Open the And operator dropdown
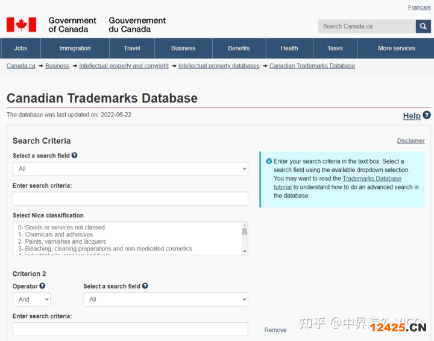434x341 pixels. pyautogui.click(x=31, y=299)
